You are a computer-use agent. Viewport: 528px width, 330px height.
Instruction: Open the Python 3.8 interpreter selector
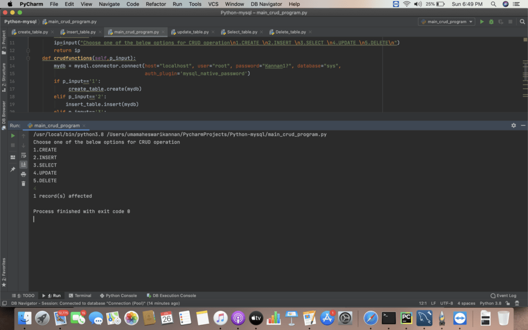point(490,303)
